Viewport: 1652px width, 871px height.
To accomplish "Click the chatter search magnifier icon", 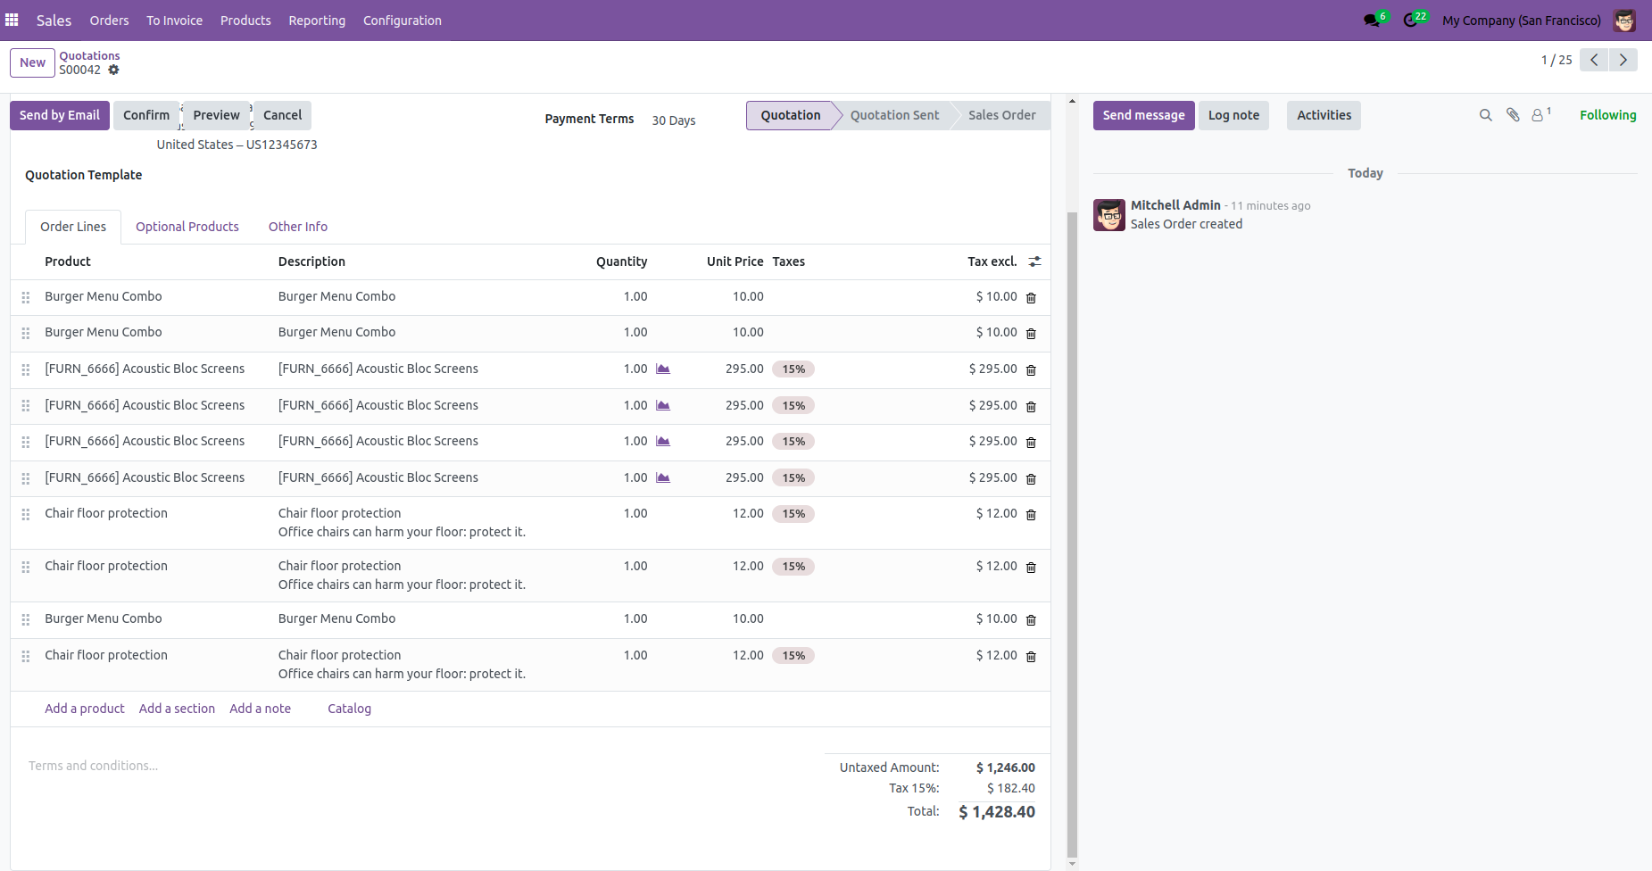I will coord(1485,115).
